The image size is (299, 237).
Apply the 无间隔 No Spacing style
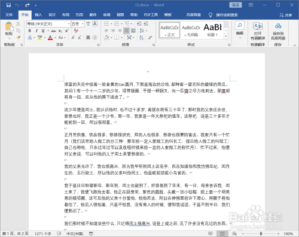(x=191, y=30)
